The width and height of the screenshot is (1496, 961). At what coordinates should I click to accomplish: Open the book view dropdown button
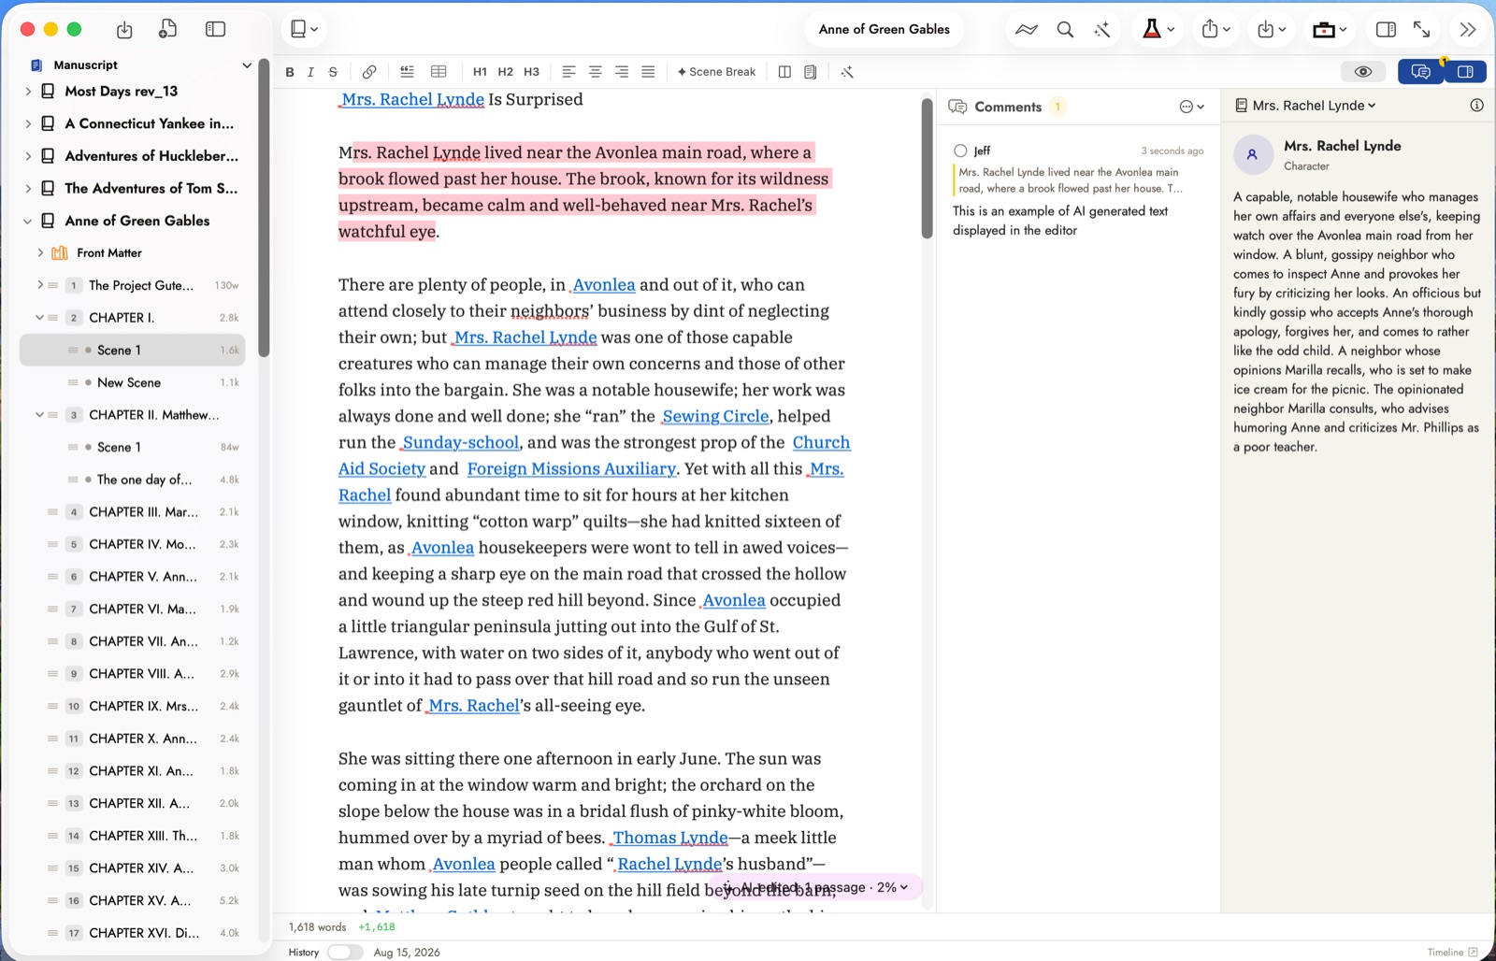(x=304, y=30)
